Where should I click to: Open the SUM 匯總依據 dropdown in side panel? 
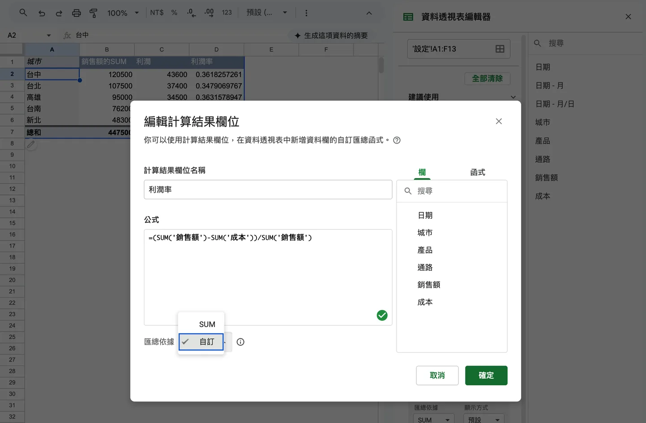(433, 419)
